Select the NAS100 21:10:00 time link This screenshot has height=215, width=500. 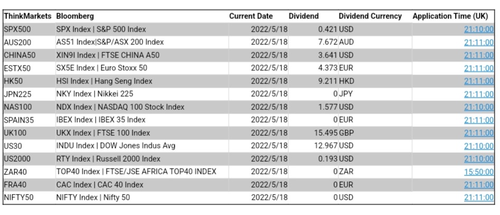pyautogui.click(x=478, y=107)
